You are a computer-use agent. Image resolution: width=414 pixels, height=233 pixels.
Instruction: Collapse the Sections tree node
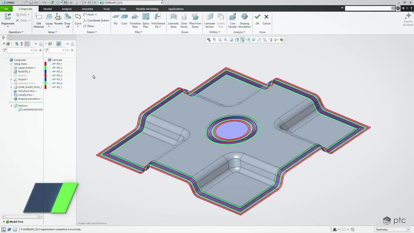point(11,106)
